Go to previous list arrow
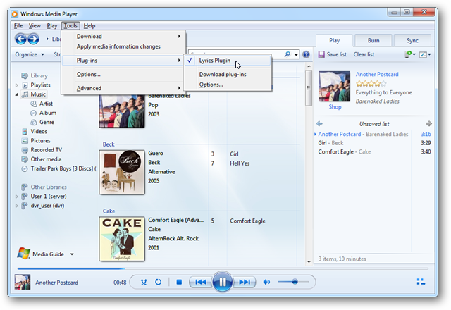The width and height of the screenshot is (451, 310). pyautogui.click(x=319, y=124)
